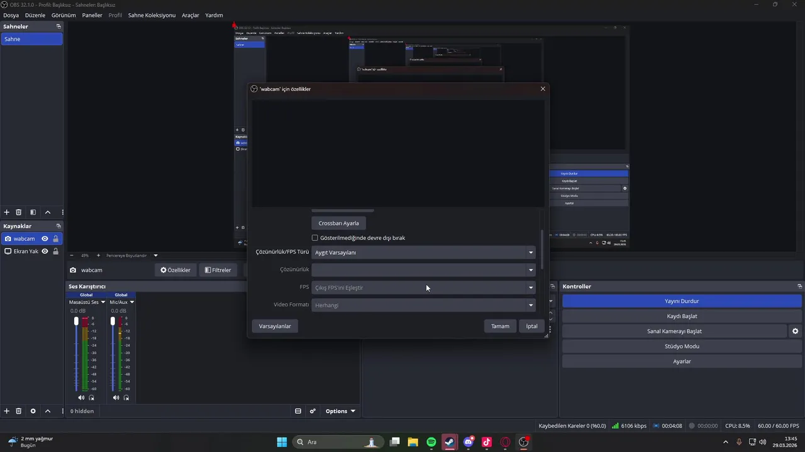Screen dimensions: 805x452
Task: Toggle monitoring headphone icon for Mic/Aux
Action: click(126, 397)
